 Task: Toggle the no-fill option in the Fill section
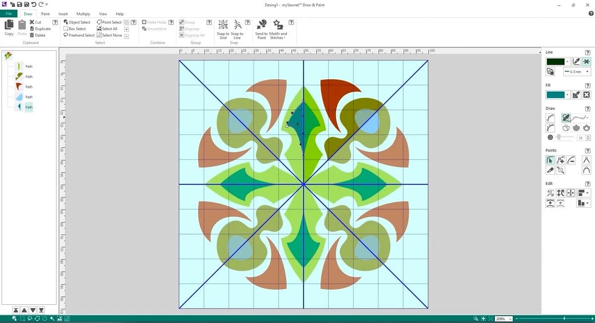[586, 95]
